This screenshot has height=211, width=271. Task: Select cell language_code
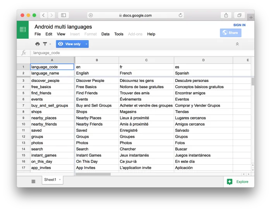click(52, 67)
